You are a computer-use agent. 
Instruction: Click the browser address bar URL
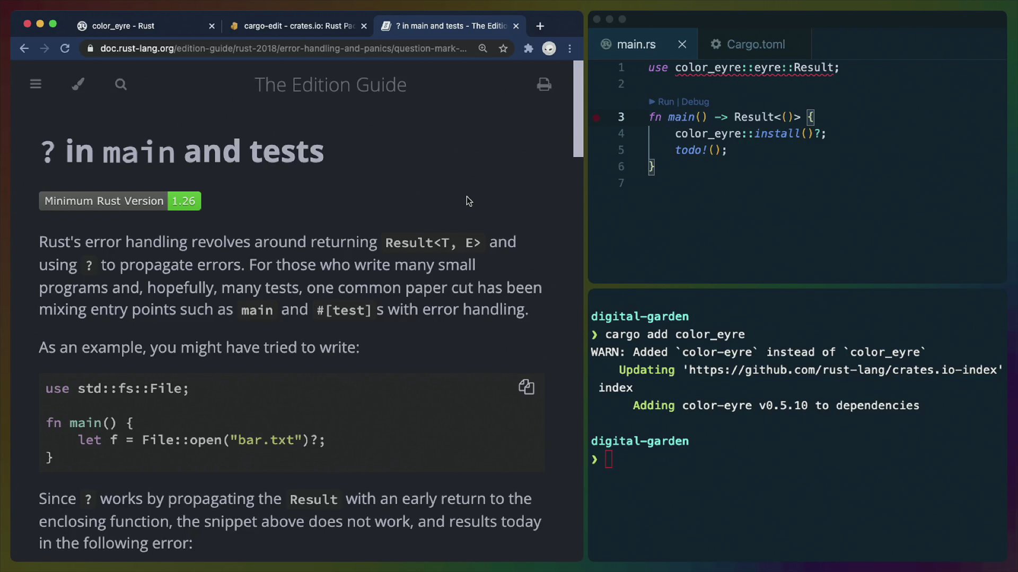tap(284, 48)
